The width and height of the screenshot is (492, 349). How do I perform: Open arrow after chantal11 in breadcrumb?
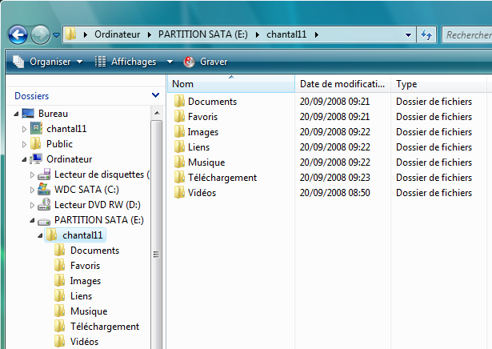(316, 34)
